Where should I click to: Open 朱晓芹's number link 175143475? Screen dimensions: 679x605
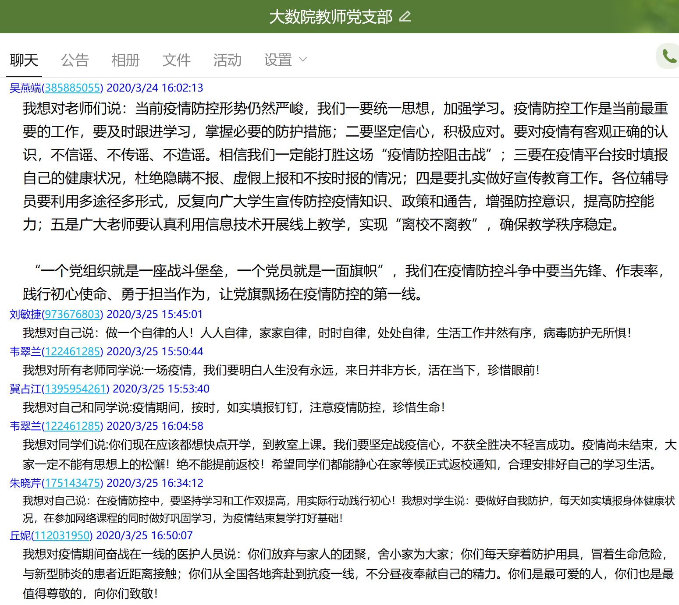pos(73,483)
